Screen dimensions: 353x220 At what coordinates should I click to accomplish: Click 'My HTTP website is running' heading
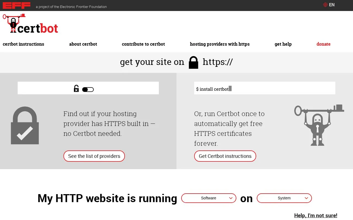coord(107,198)
